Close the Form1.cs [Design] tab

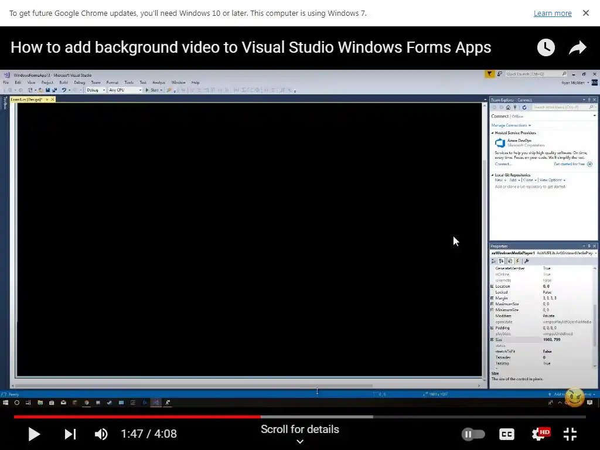tap(52, 100)
